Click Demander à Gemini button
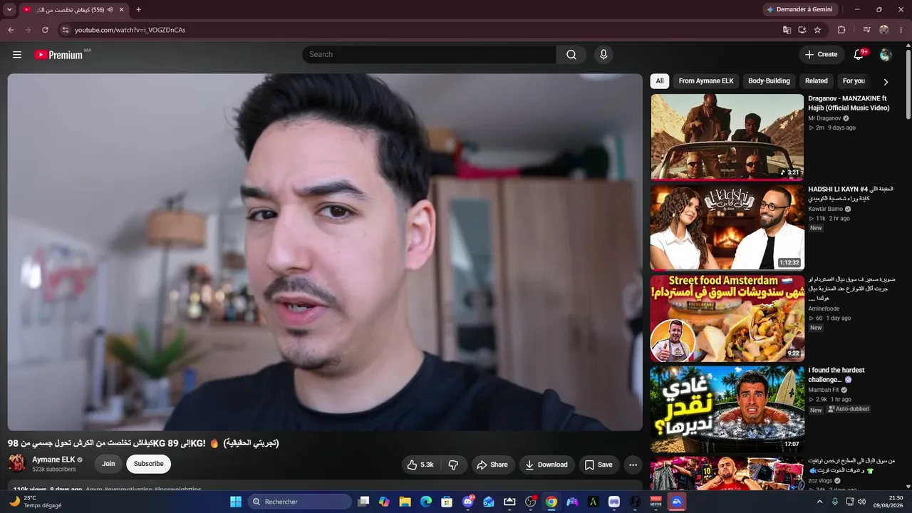Screen dimensions: 912x513 [799, 9]
